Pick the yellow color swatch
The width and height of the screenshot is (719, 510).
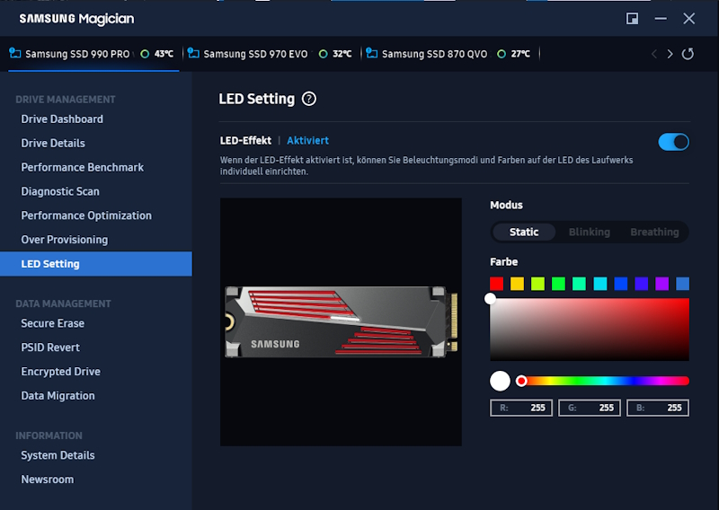pos(518,284)
